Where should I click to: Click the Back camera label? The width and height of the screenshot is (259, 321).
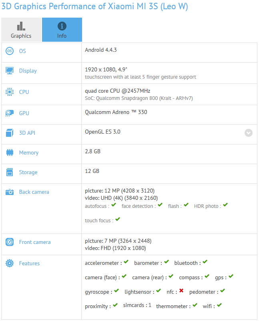(34, 192)
